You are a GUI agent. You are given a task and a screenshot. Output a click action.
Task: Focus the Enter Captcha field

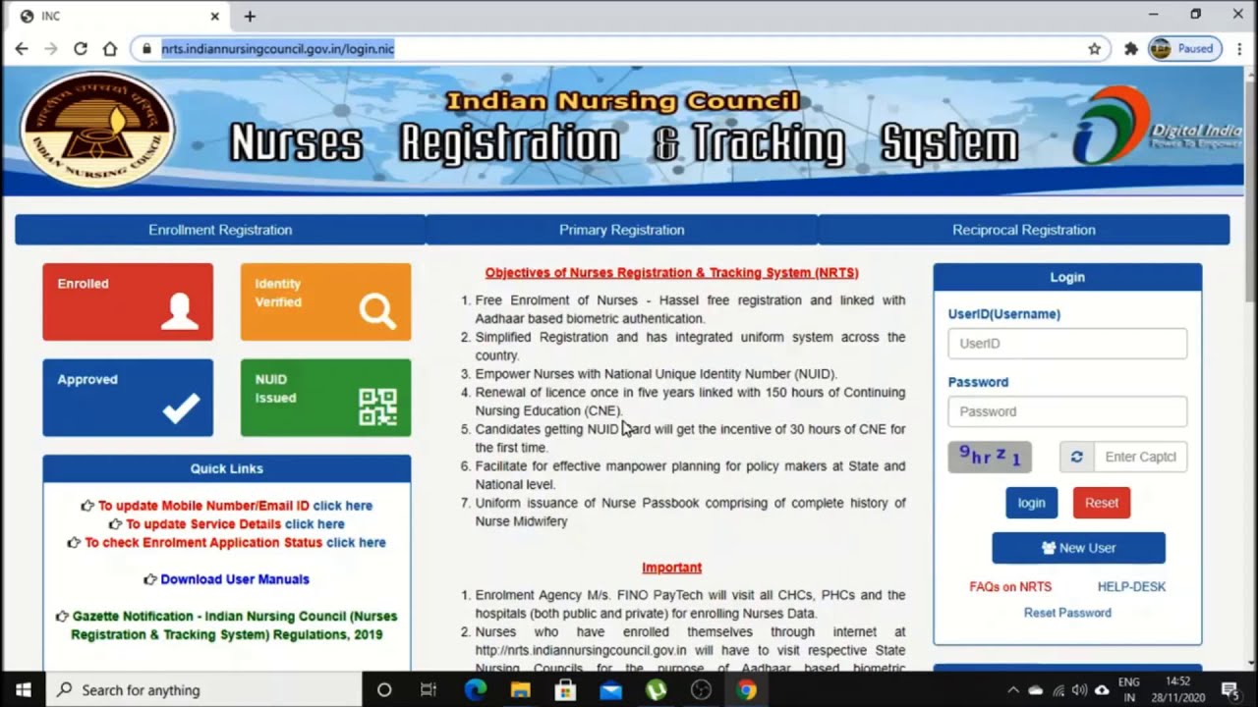pyautogui.click(x=1140, y=457)
